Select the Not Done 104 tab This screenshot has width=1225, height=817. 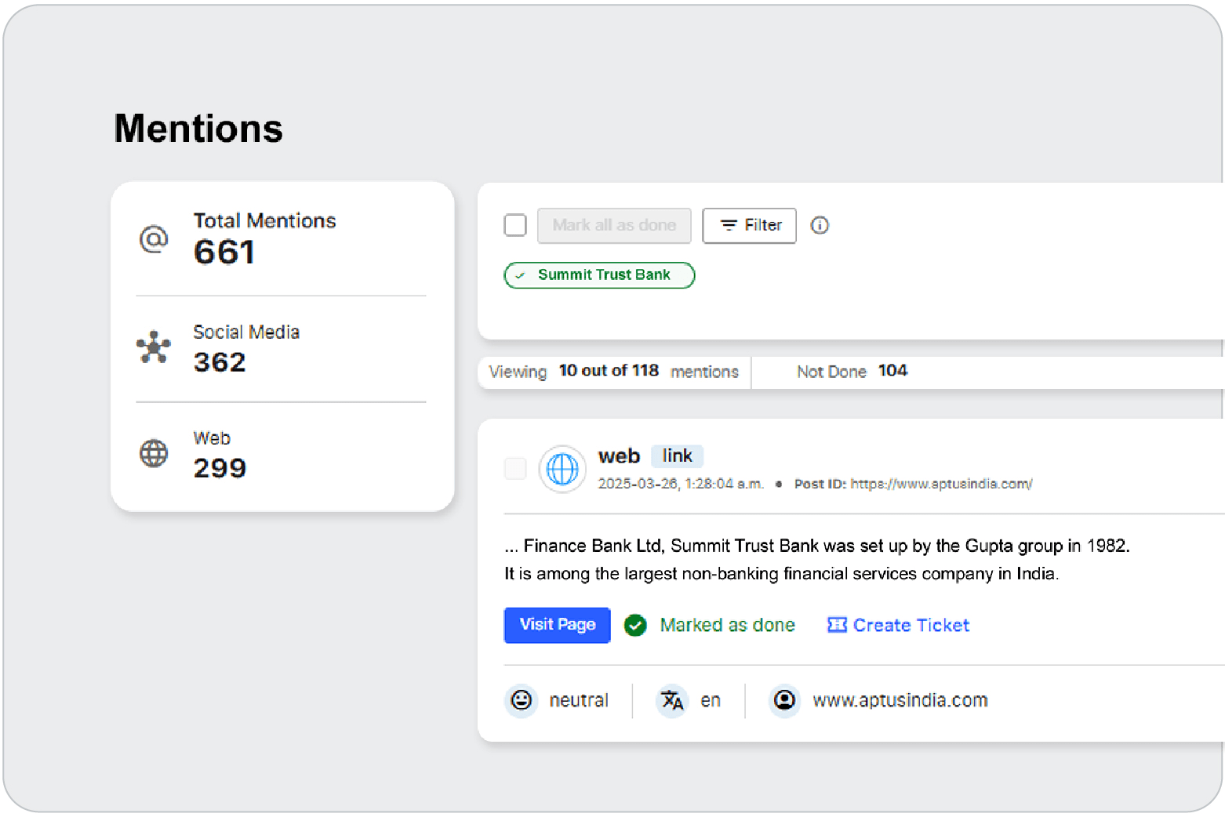tap(852, 372)
